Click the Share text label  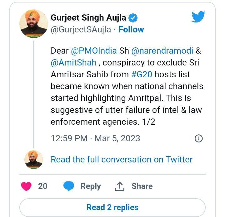pos(142,186)
